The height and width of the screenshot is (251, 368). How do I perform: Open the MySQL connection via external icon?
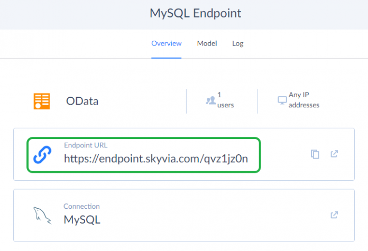(x=334, y=215)
